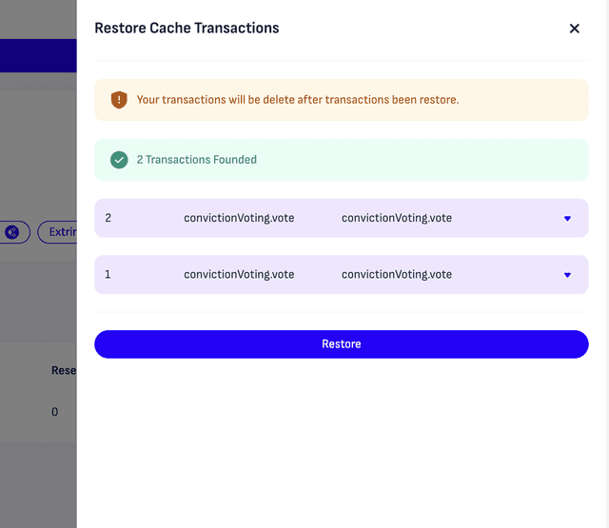Viewport: 609px width, 528px height.
Task: Click the Restore Cache Transactions title
Action: [x=187, y=29]
